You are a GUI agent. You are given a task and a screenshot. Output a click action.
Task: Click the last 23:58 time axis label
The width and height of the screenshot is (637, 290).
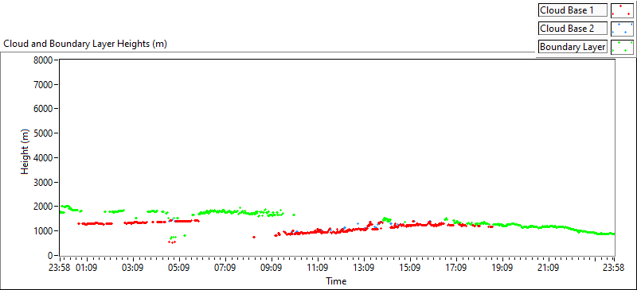tap(614, 268)
